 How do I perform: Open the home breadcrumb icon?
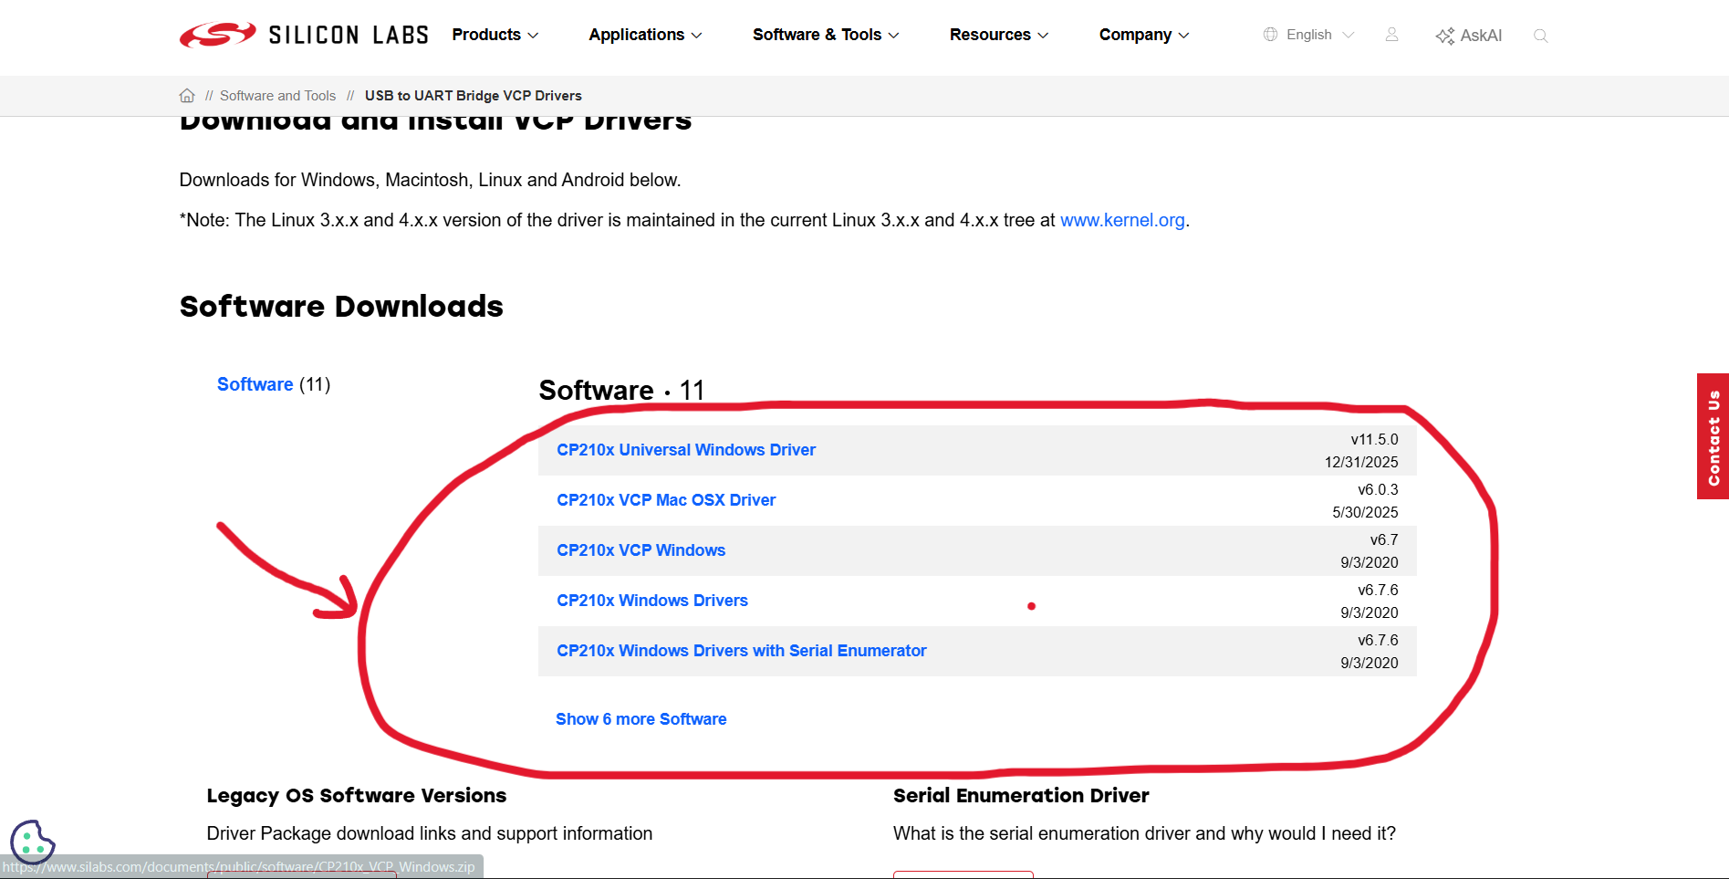pyautogui.click(x=187, y=96)
